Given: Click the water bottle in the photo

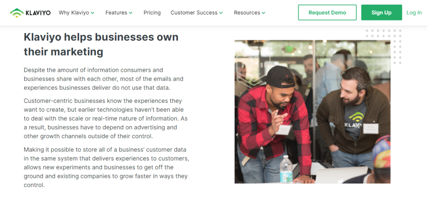Looking at the screenshot, I should click(286, 169).
